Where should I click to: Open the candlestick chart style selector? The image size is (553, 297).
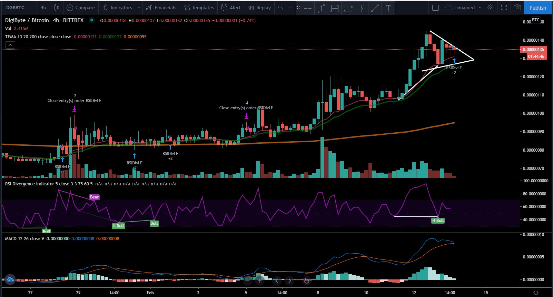(57, 8)
